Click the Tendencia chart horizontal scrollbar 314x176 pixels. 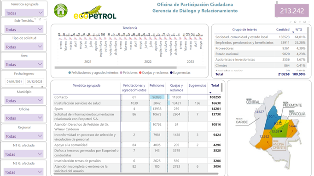point(116,68)
